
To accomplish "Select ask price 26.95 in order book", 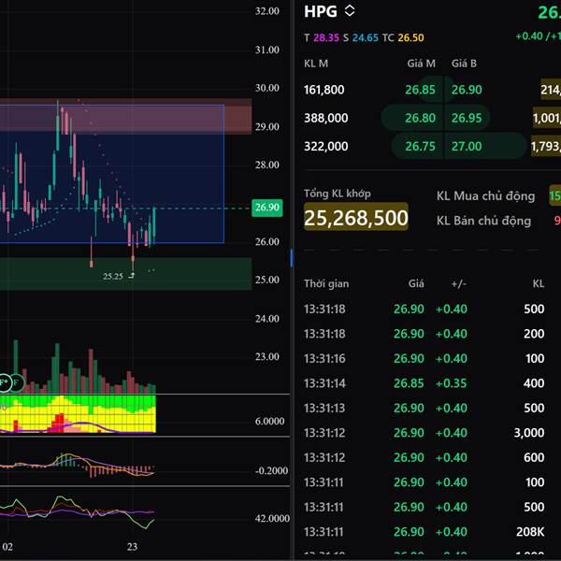I will (x=467, y=118).
